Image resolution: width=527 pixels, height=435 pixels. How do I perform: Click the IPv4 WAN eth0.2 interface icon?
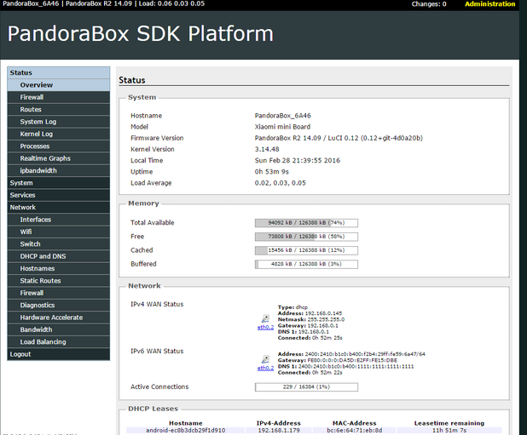pyautogui.click(x=265, y=318)
